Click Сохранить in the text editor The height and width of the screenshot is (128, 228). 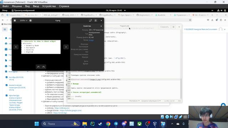click(164, 27)
